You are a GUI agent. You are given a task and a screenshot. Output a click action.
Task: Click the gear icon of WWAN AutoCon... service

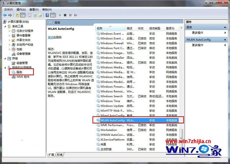(98, 135)
